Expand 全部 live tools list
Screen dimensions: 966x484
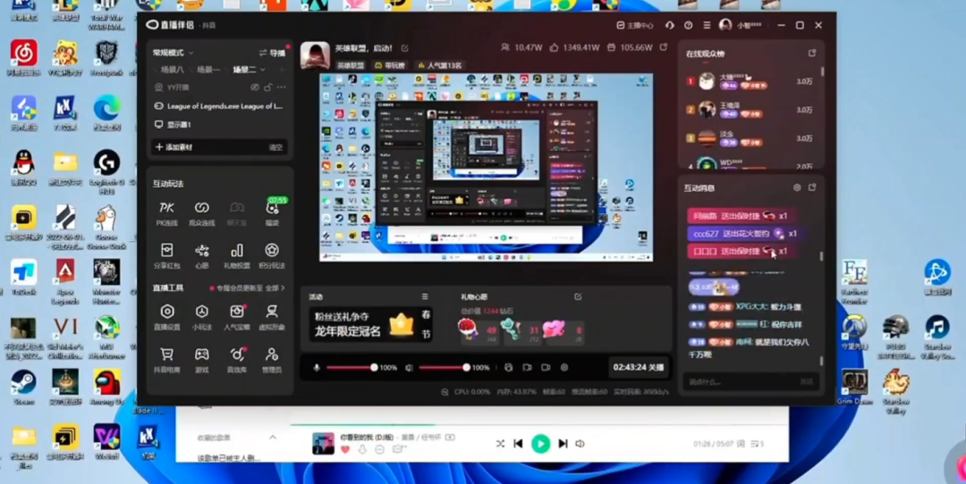tap(275, 288)
